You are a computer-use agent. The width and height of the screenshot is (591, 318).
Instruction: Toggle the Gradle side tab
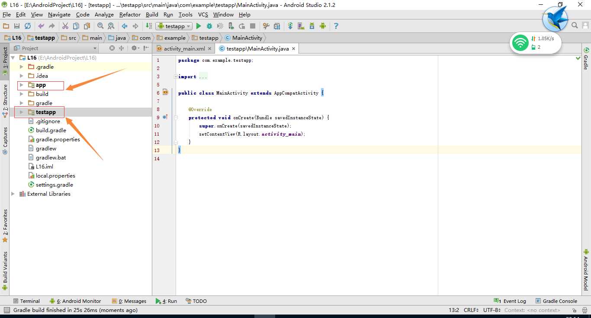point(586,59)
